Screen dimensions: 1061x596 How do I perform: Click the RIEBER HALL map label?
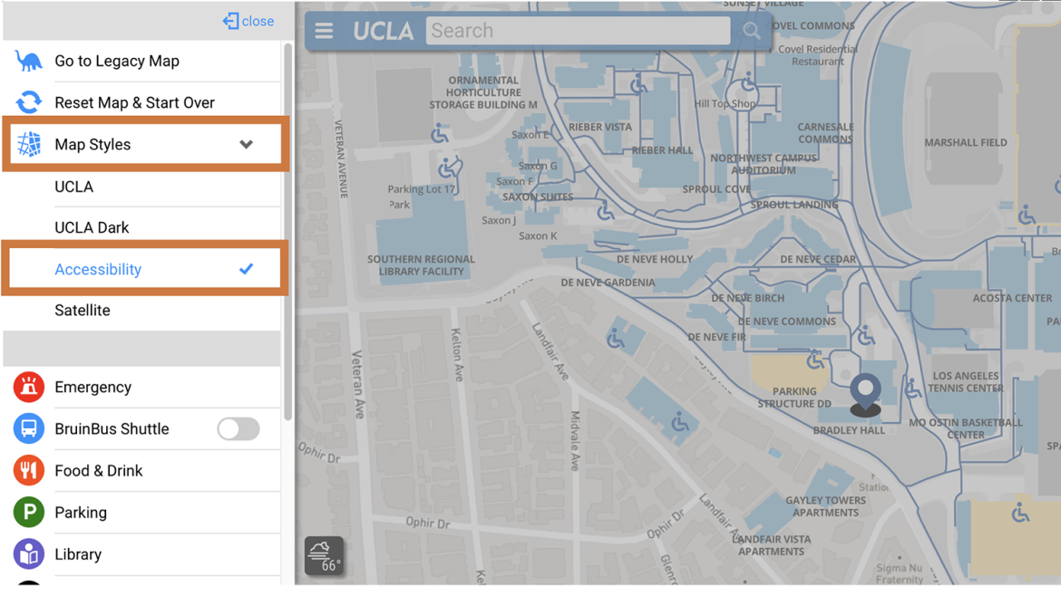662,150
